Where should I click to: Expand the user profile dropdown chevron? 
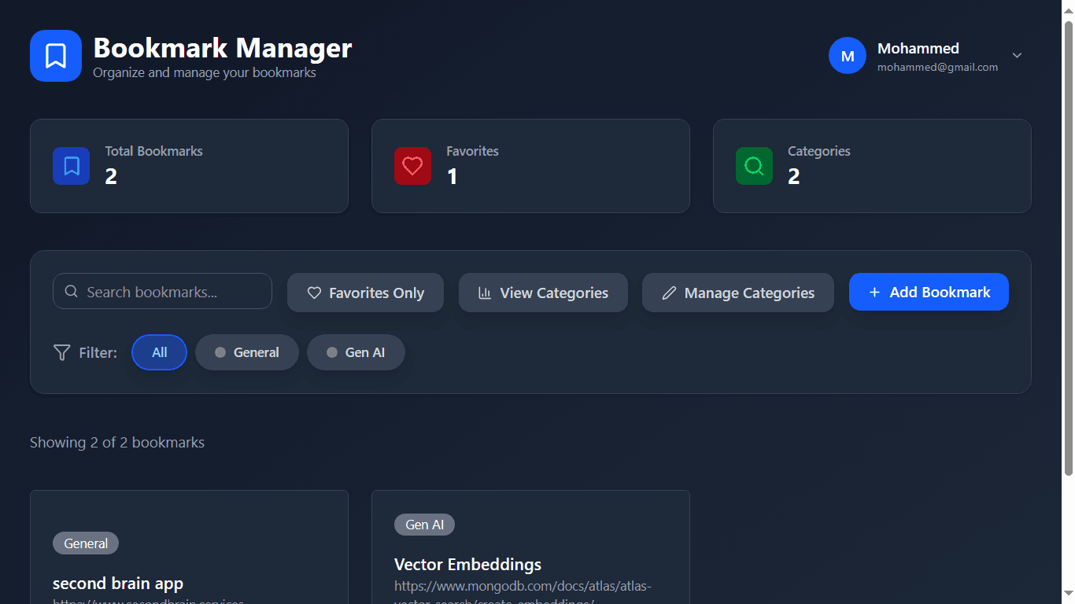(x=1017, y=55)
